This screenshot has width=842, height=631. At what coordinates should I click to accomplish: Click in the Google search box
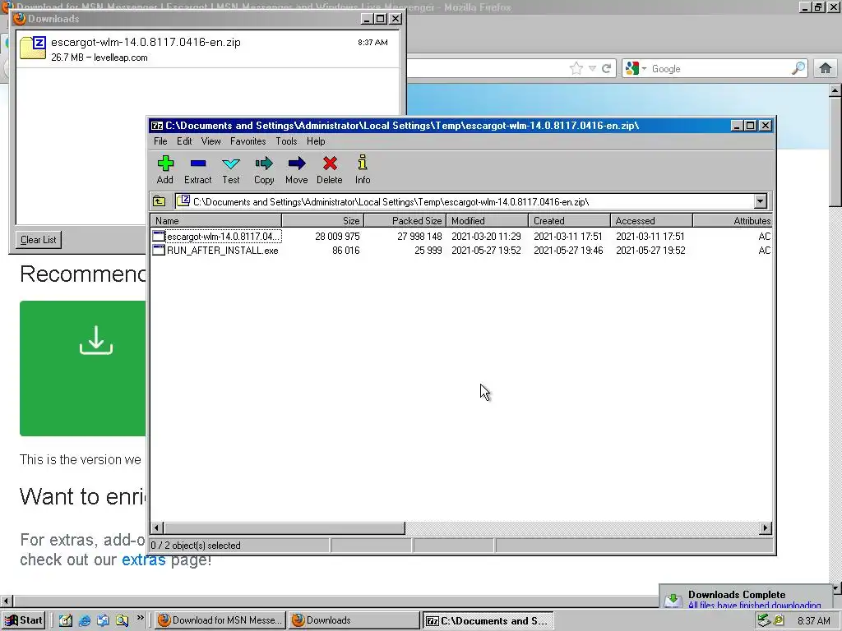[x=719, y=69]
